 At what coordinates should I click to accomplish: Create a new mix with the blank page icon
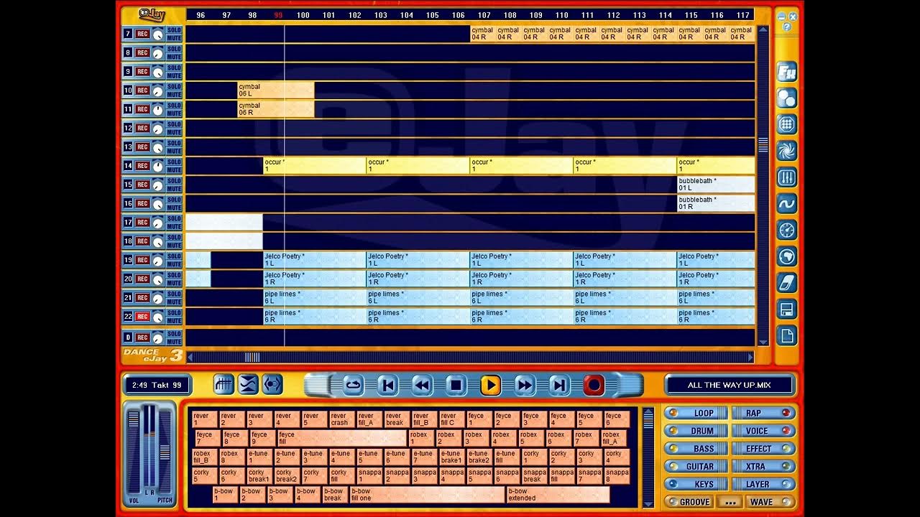[x=787, y=335]
